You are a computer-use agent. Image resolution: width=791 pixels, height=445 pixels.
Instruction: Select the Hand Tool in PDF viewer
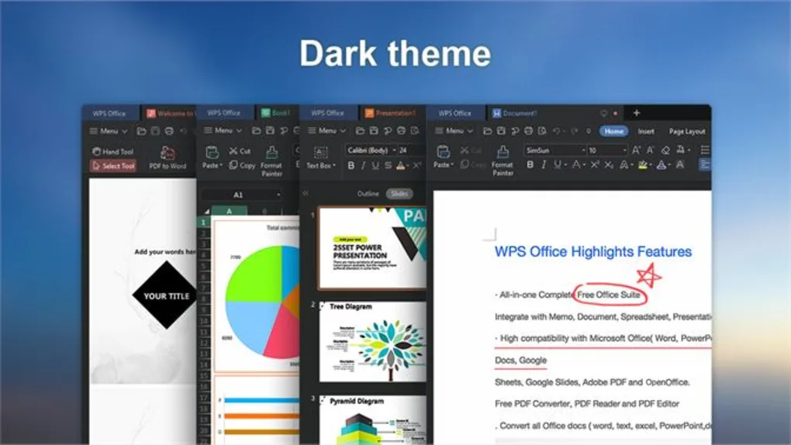113,152
